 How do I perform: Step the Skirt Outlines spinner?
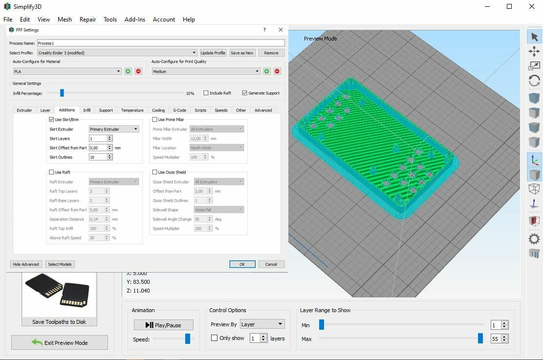[110, 157]
